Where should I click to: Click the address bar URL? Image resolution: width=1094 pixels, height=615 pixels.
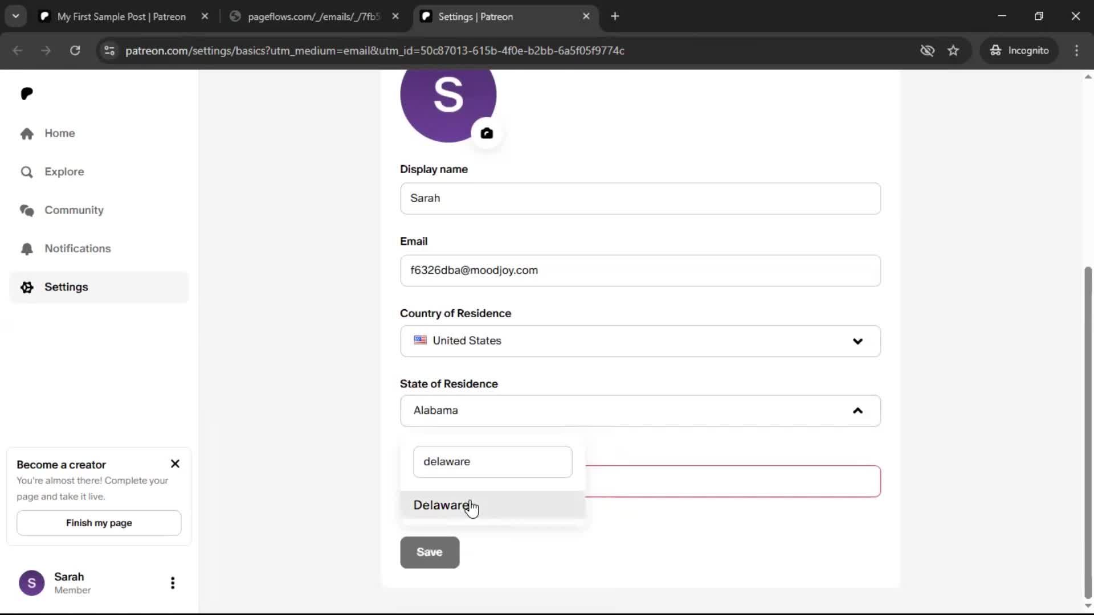click(375, 51)
